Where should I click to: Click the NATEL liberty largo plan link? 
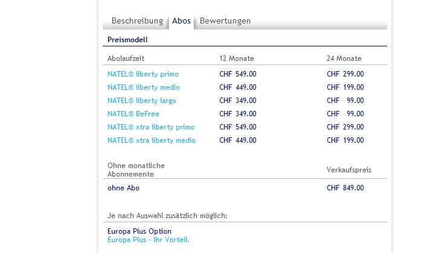click(x=142, y=101)
